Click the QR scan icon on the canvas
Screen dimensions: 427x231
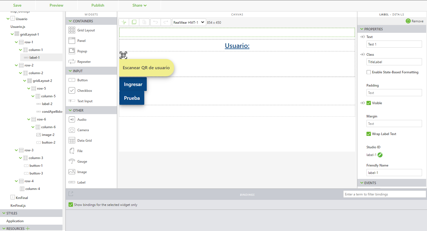123,55
